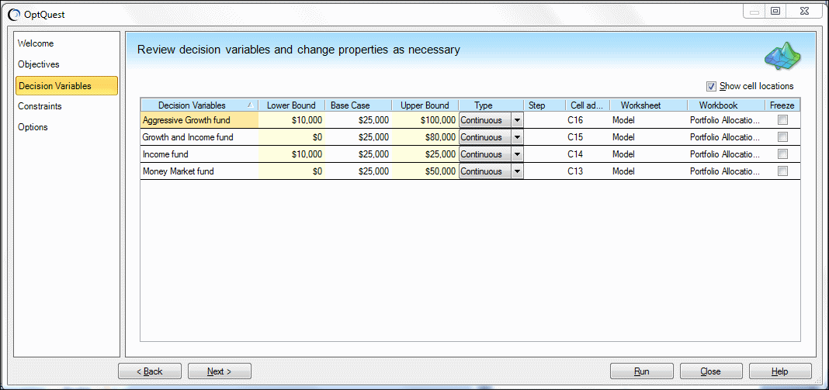Screen dimensions: 829x390
Task: Click Model worksheet cell for Income fund
Action: pos(649,154)
